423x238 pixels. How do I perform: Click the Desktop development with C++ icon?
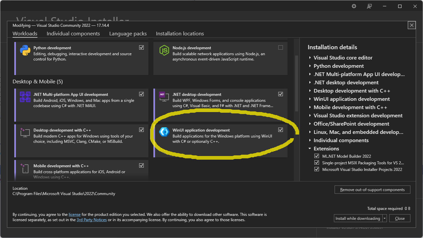(25, 133)
